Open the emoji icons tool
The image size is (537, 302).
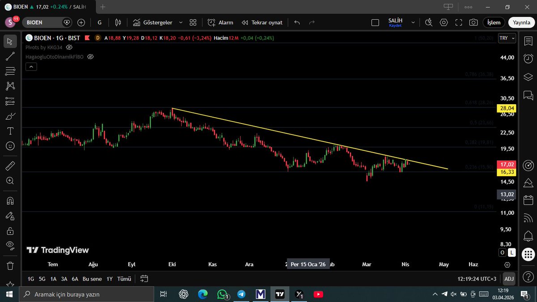point(10,146)
